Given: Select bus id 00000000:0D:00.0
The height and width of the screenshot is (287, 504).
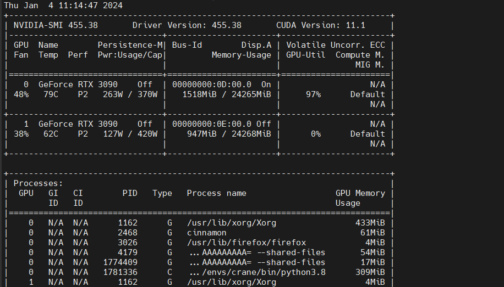Looking at the screenshot, I should tap(212, 85).
